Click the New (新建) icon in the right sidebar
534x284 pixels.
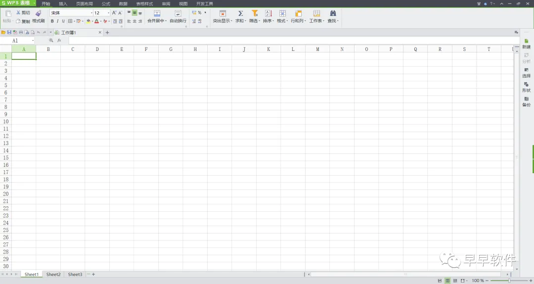[x=526, y=41]
